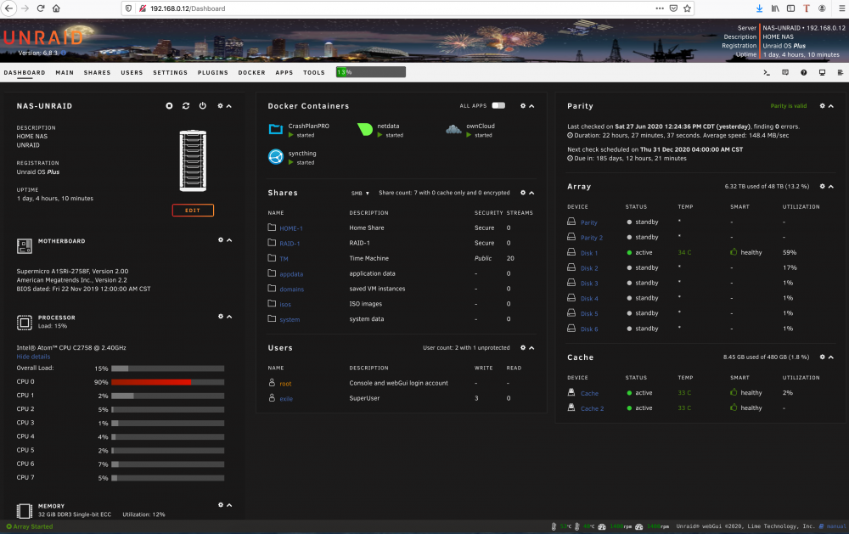Click the stop array icon in NAS-UNRAID panel
849x534 pixels.
pos(170,105)
